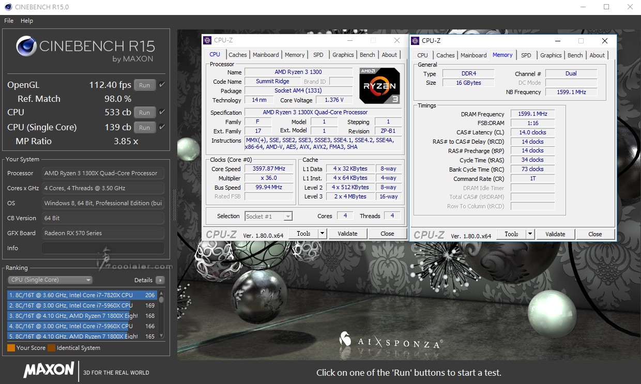Click the Details arrow button in Ranking
This screenshot has height=384, width=641.
160,280
